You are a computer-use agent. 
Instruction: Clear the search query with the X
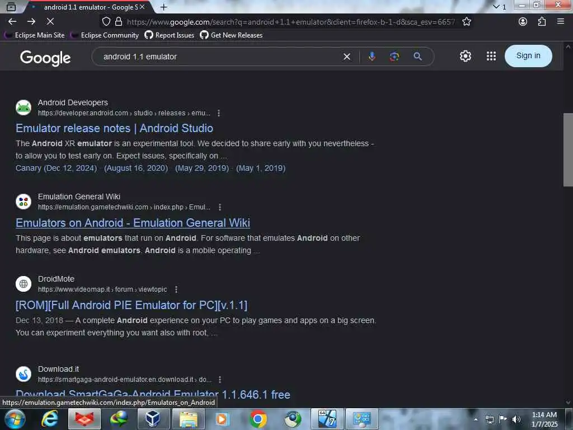point(347,57)
